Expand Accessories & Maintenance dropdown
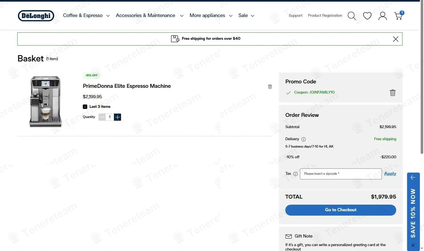Viewport: 424px width, 251px height. 149,16
